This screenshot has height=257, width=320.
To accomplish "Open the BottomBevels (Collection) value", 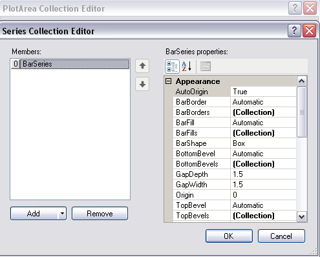I will [264, 164].
